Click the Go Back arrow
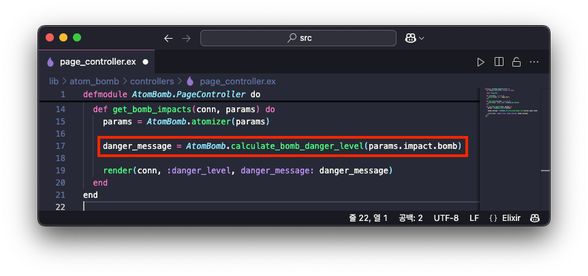Viewport: 588px width, 276px height. click(x=168, y=38)
